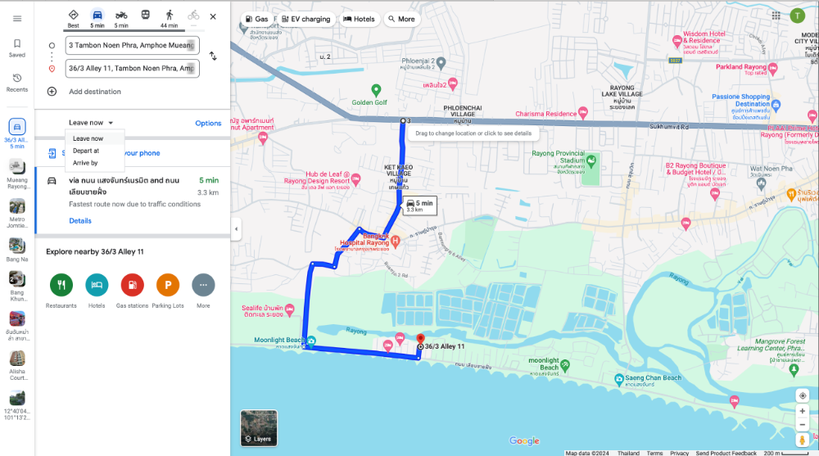819x456 pixels.
Task: Click Saeng Chan Beach marker
Action: click(x=619, y=379)
